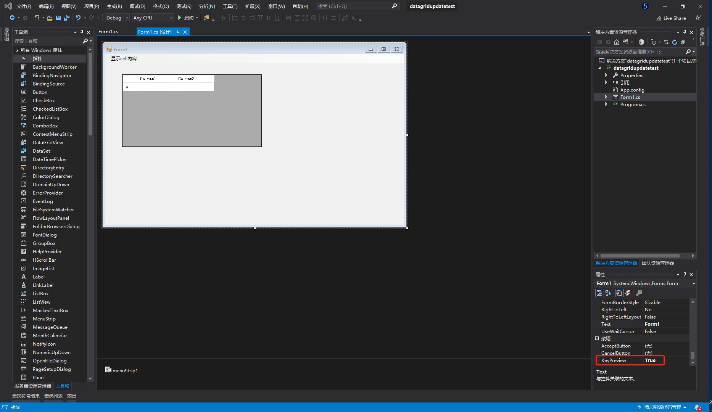
Task: Unpin the Toolbox panel with its pin icon
Action: click(81, 32)
